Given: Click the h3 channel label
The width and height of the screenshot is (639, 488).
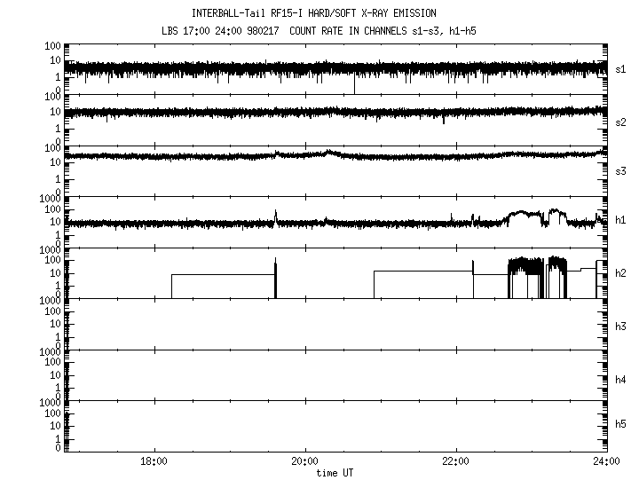Looking at the screenshot, I should [621, 326].
